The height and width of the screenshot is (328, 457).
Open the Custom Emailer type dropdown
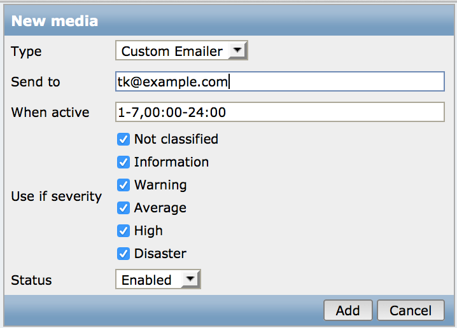click(181, 51)
